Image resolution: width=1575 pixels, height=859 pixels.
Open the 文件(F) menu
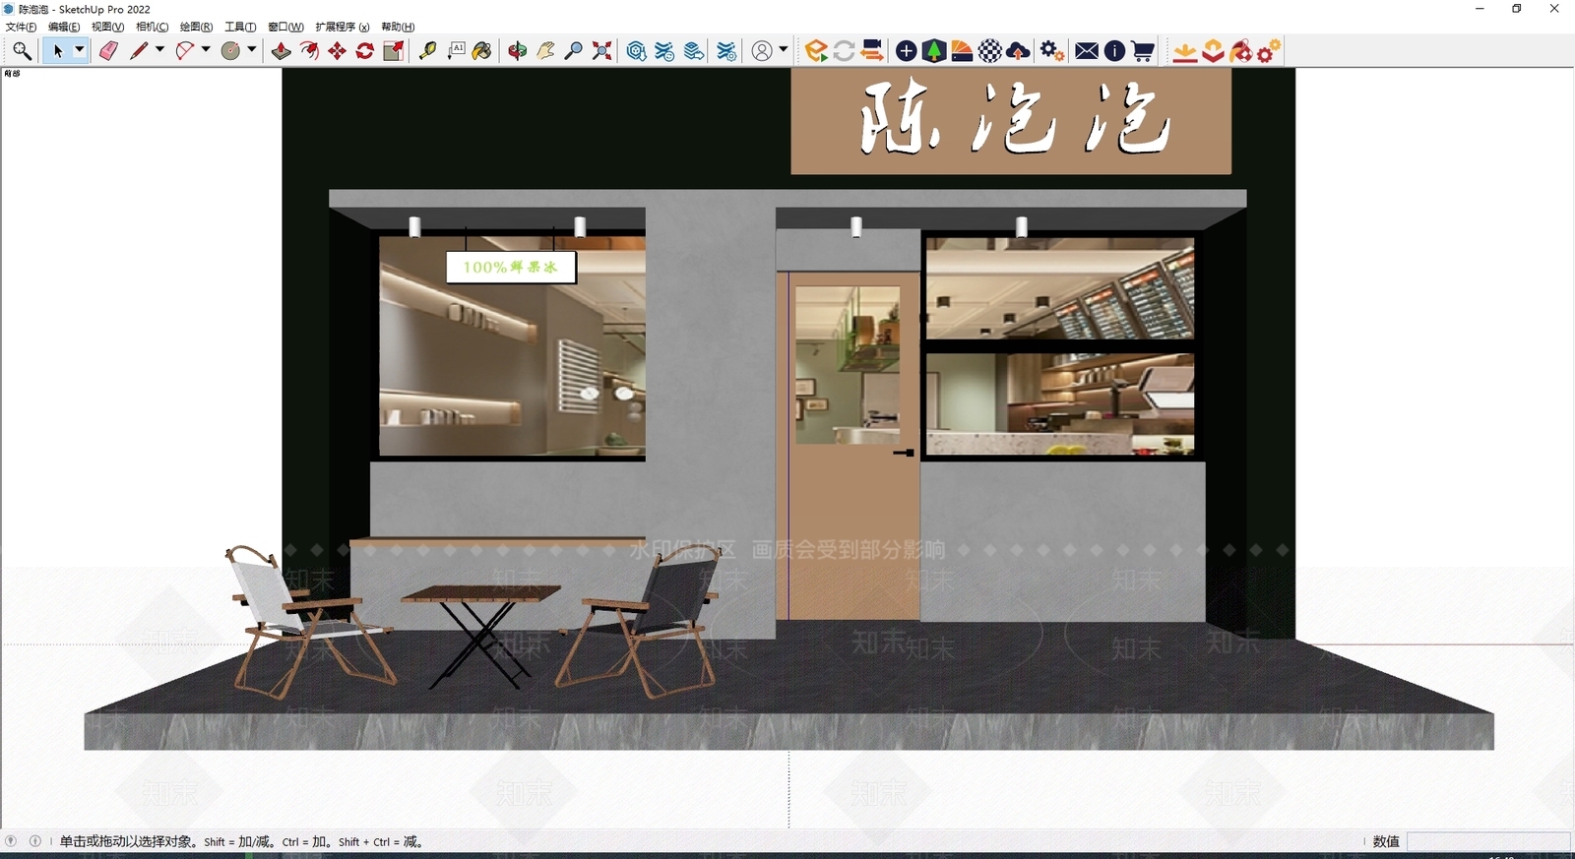click(21, 27)
